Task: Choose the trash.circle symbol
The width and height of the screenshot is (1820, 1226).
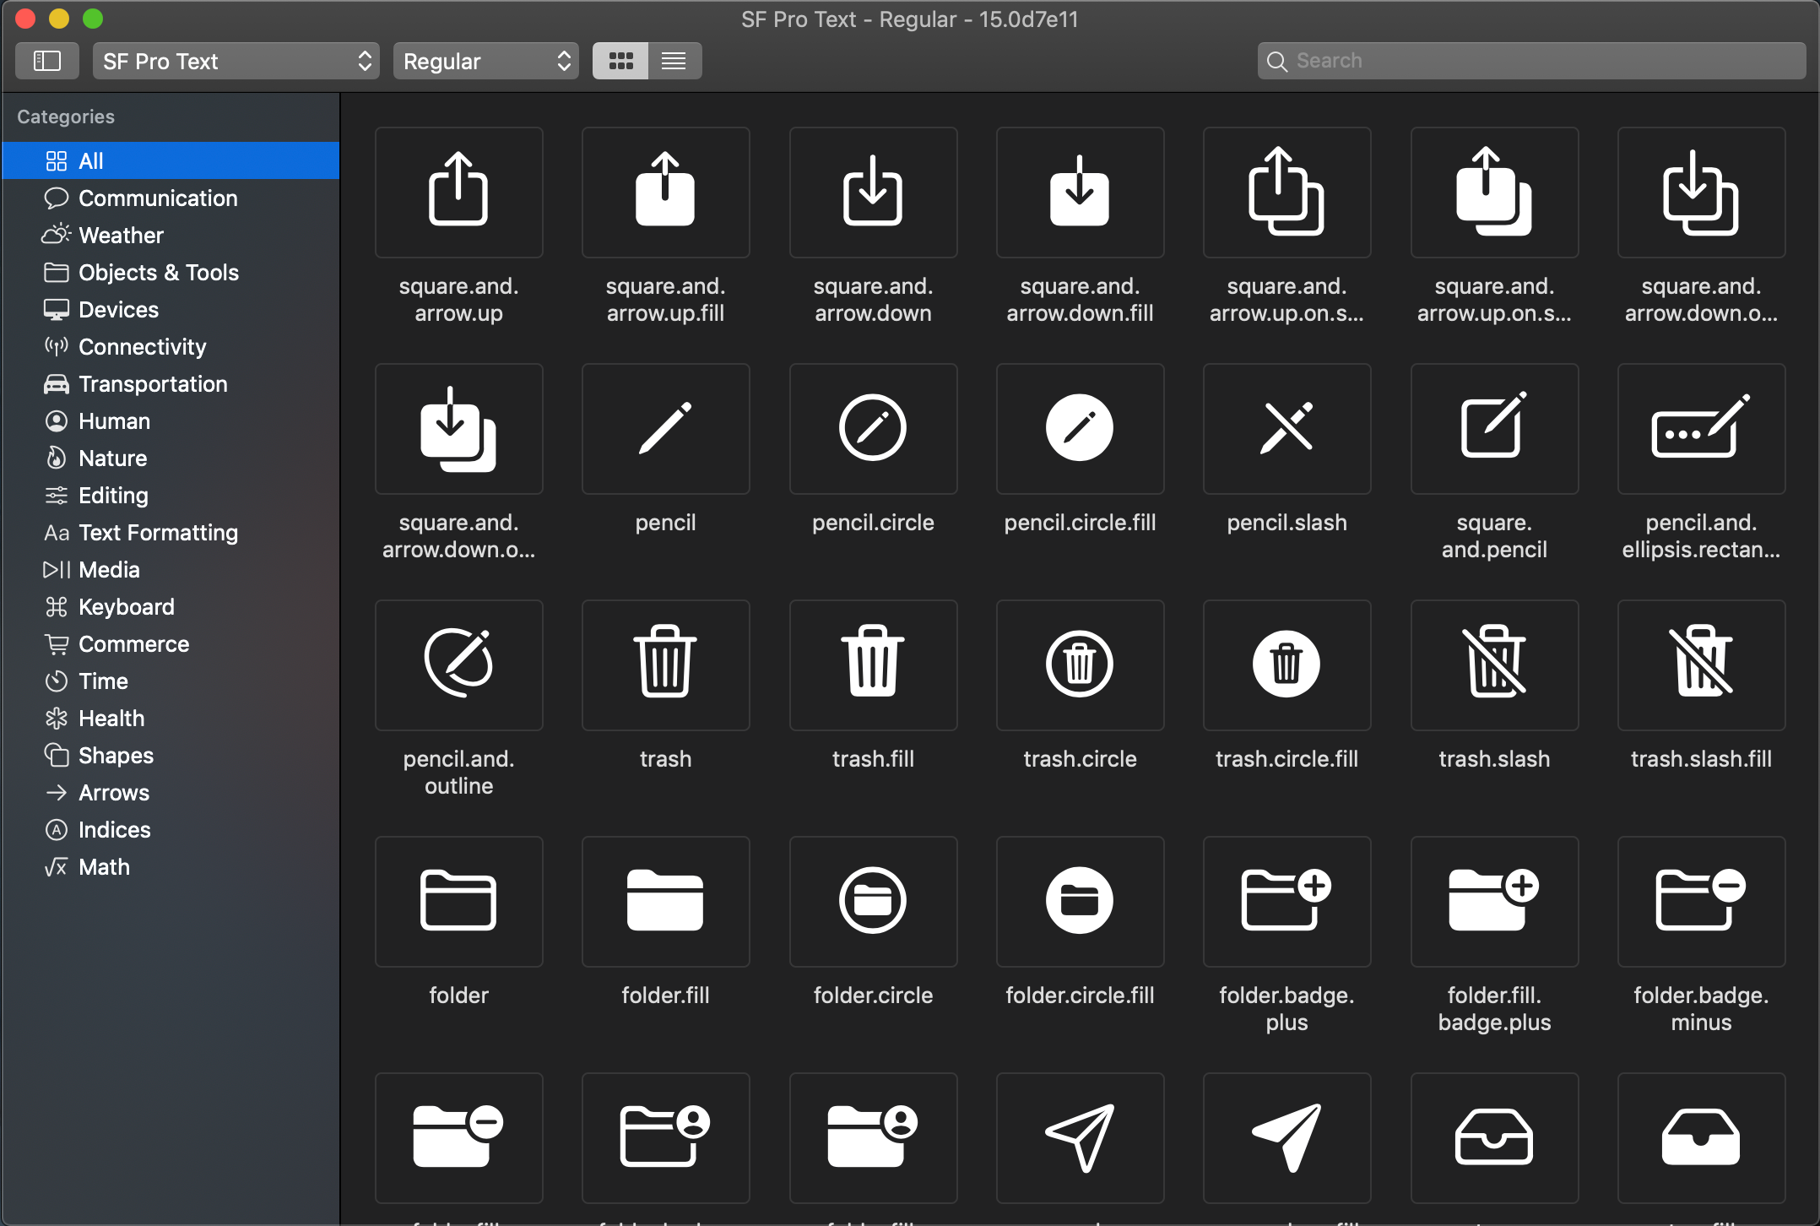Action: click(x=1079, y=665)
